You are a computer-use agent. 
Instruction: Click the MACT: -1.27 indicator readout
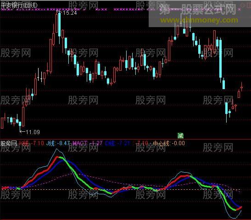coord(87,143)
